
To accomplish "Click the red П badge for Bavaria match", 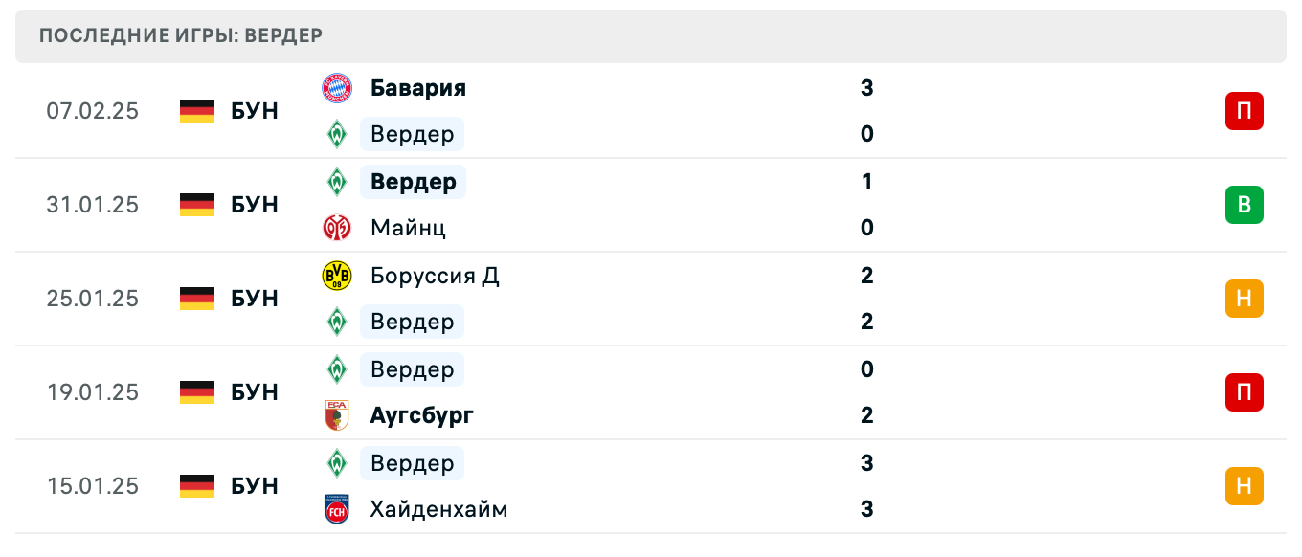I will click(x=1244, y=111).
